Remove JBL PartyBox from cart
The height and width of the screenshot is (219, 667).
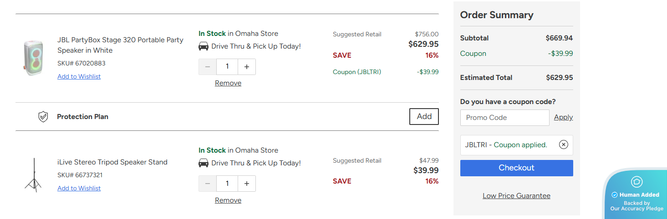pos(228,83)
